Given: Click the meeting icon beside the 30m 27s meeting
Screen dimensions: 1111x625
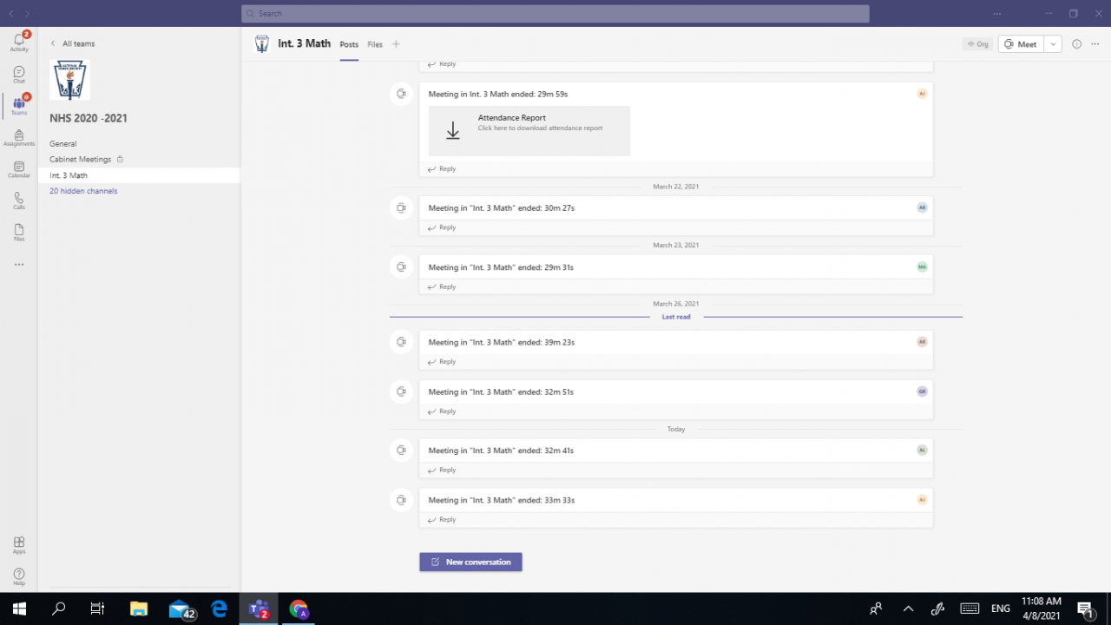Looking at the screenshot, I should coord(401,208).
